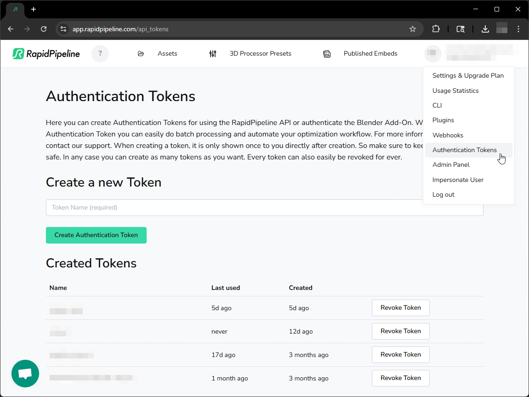Click the Last used column header

click(225, 288)
